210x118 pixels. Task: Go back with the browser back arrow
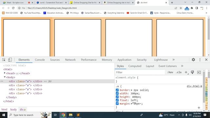pos(3,8)
